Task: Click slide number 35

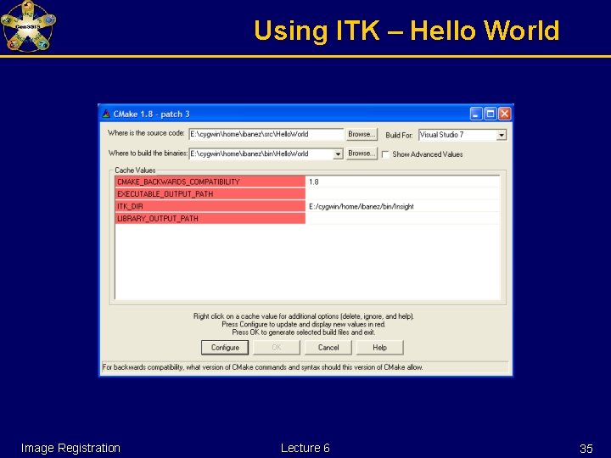Action: pos(586,449)
